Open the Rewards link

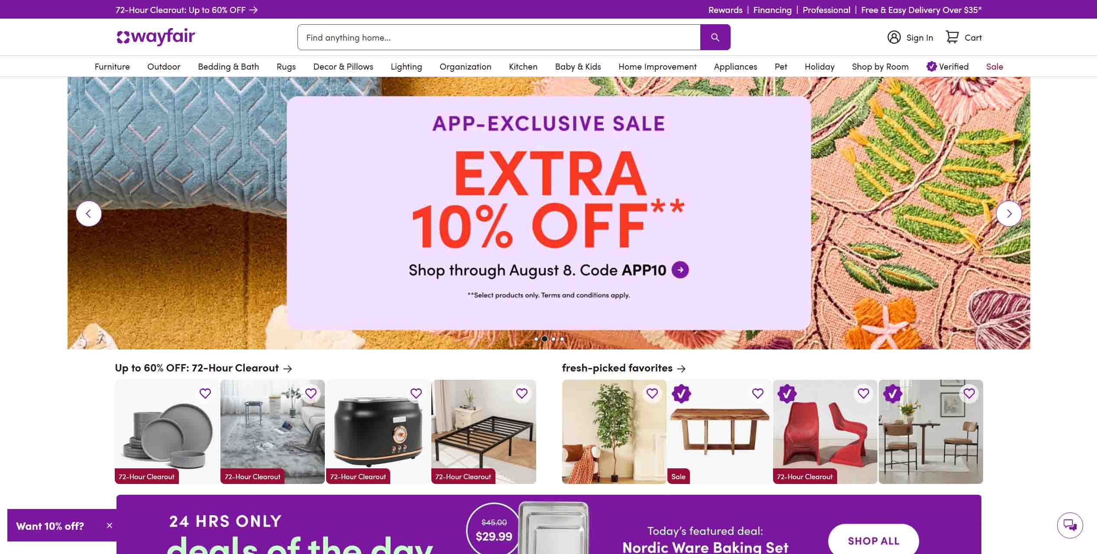(725, 10)
